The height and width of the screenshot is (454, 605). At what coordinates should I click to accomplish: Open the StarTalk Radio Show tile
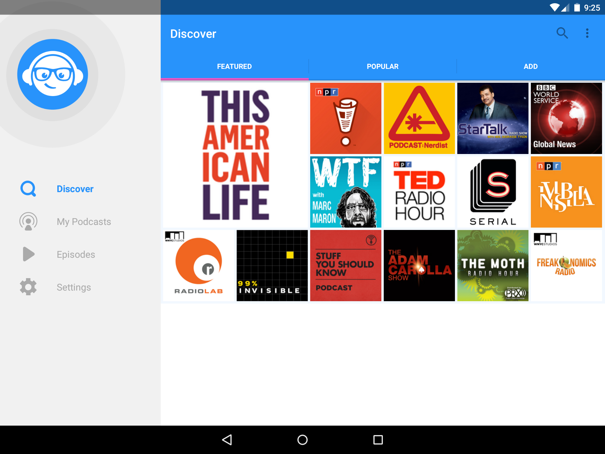(x=493, y=118)
